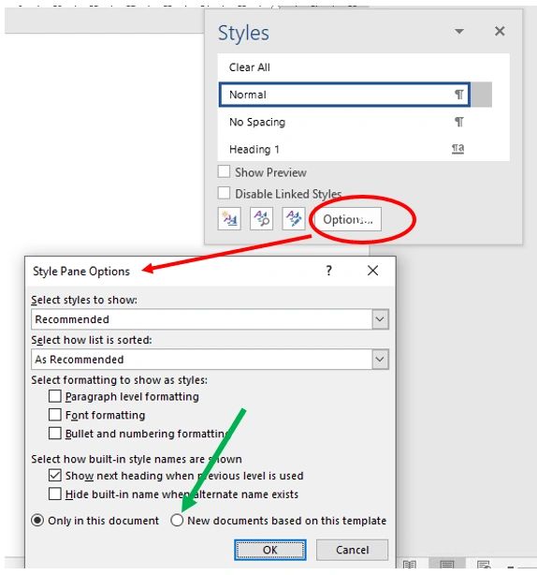Select the Normal style
Screen dimensions: 537x575
344,95
